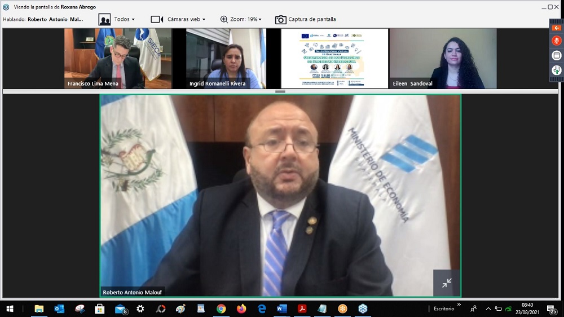Expand the GoToMeeting control panel arrow

556,28
